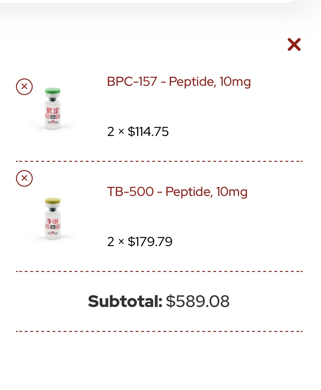Click the red BPC 157 label on vial

[53, 110]
